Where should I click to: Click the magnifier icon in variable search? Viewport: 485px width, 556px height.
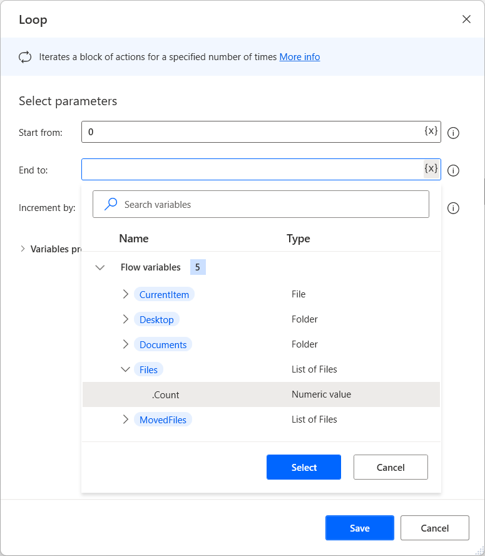click(110, 203)
